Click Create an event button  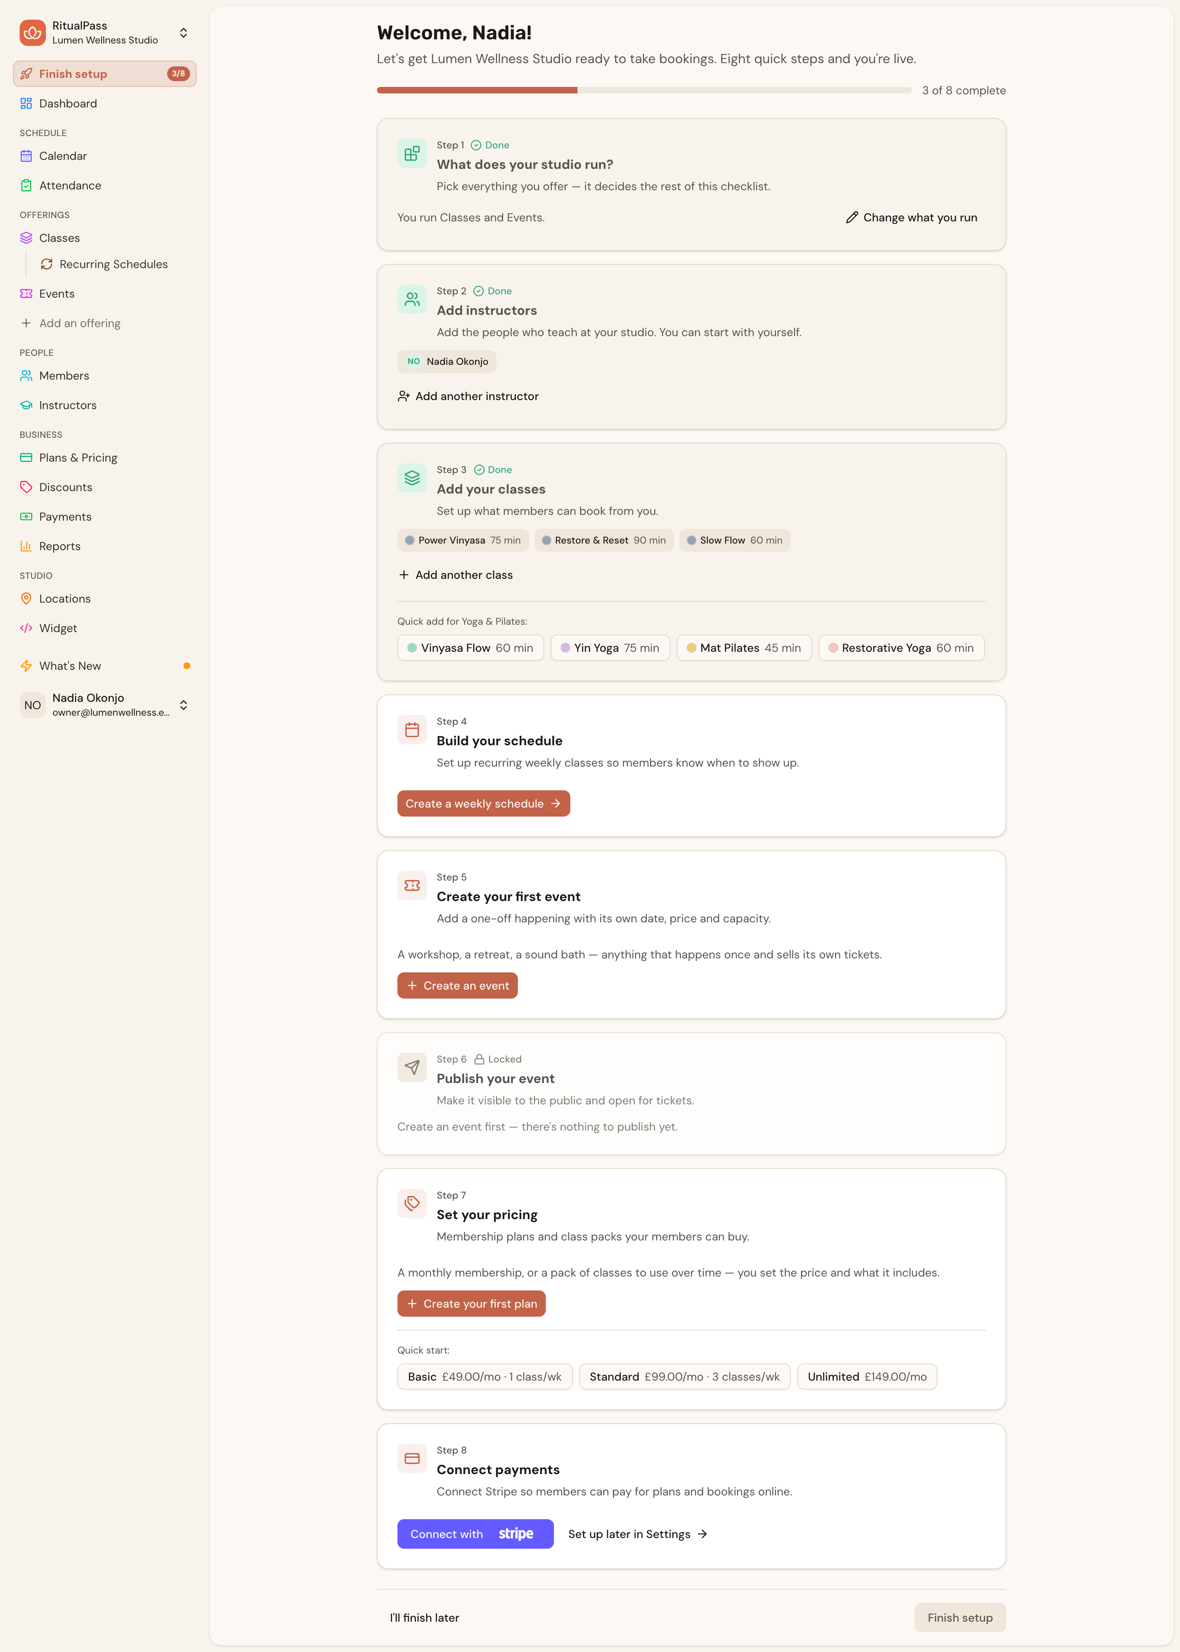(457, 985)
